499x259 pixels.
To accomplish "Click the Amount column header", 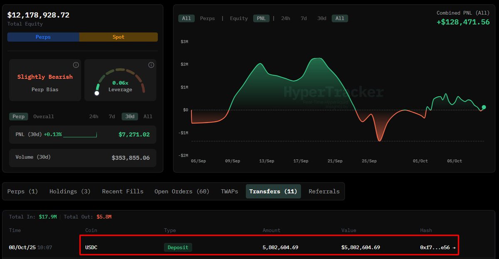I will (272, 230).
